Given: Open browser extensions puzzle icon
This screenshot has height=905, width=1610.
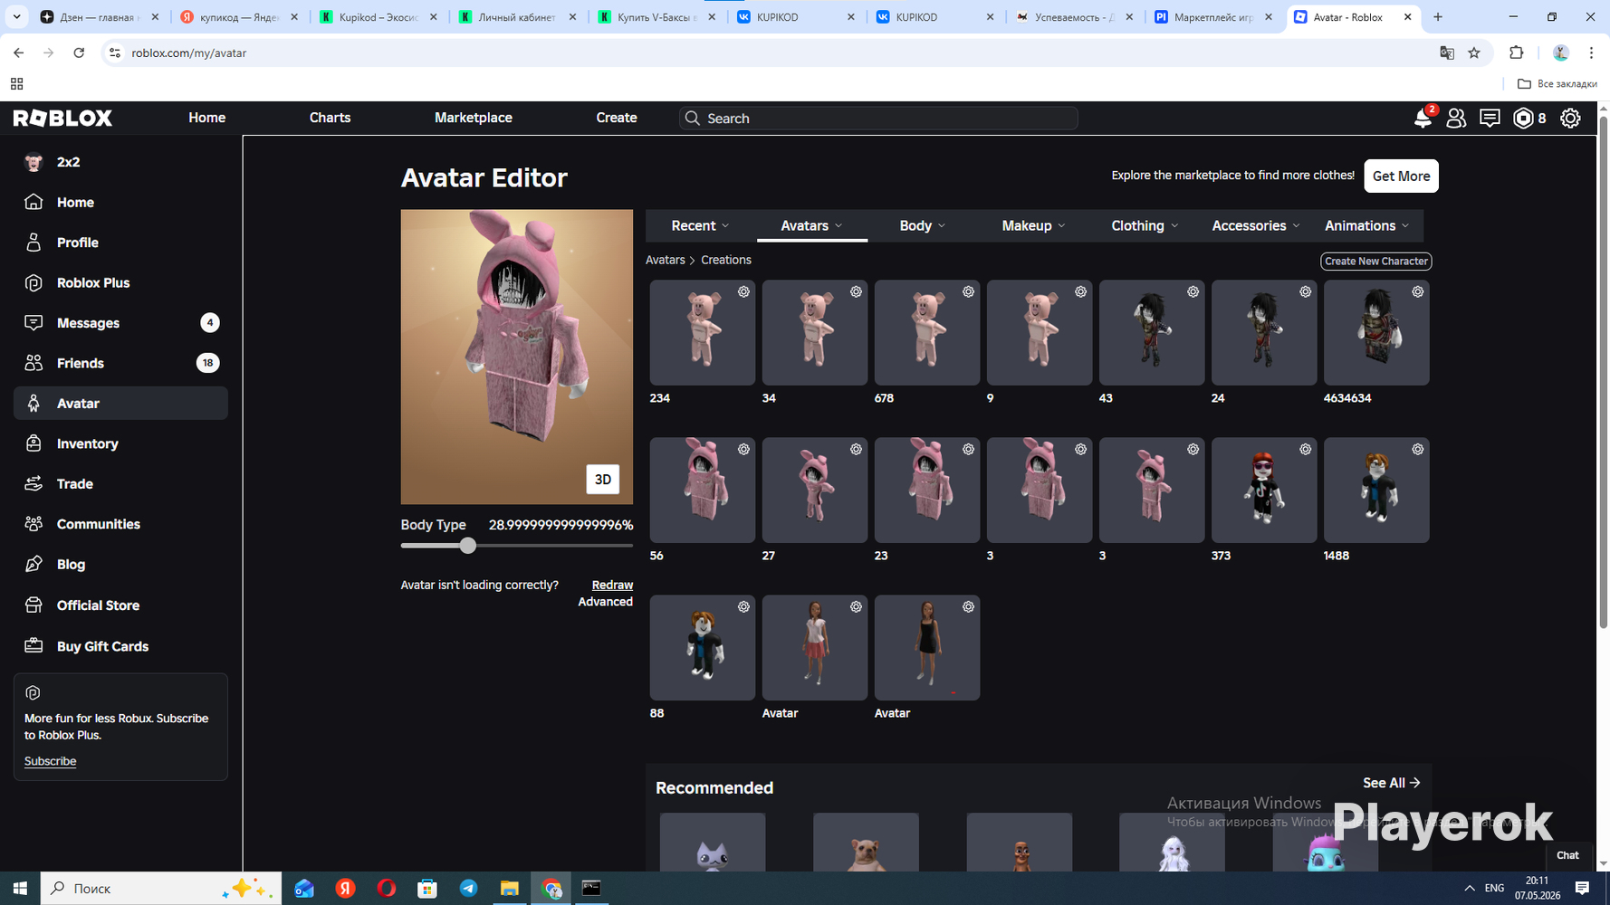Looking at the screenshot, I should click(1517, 53).
